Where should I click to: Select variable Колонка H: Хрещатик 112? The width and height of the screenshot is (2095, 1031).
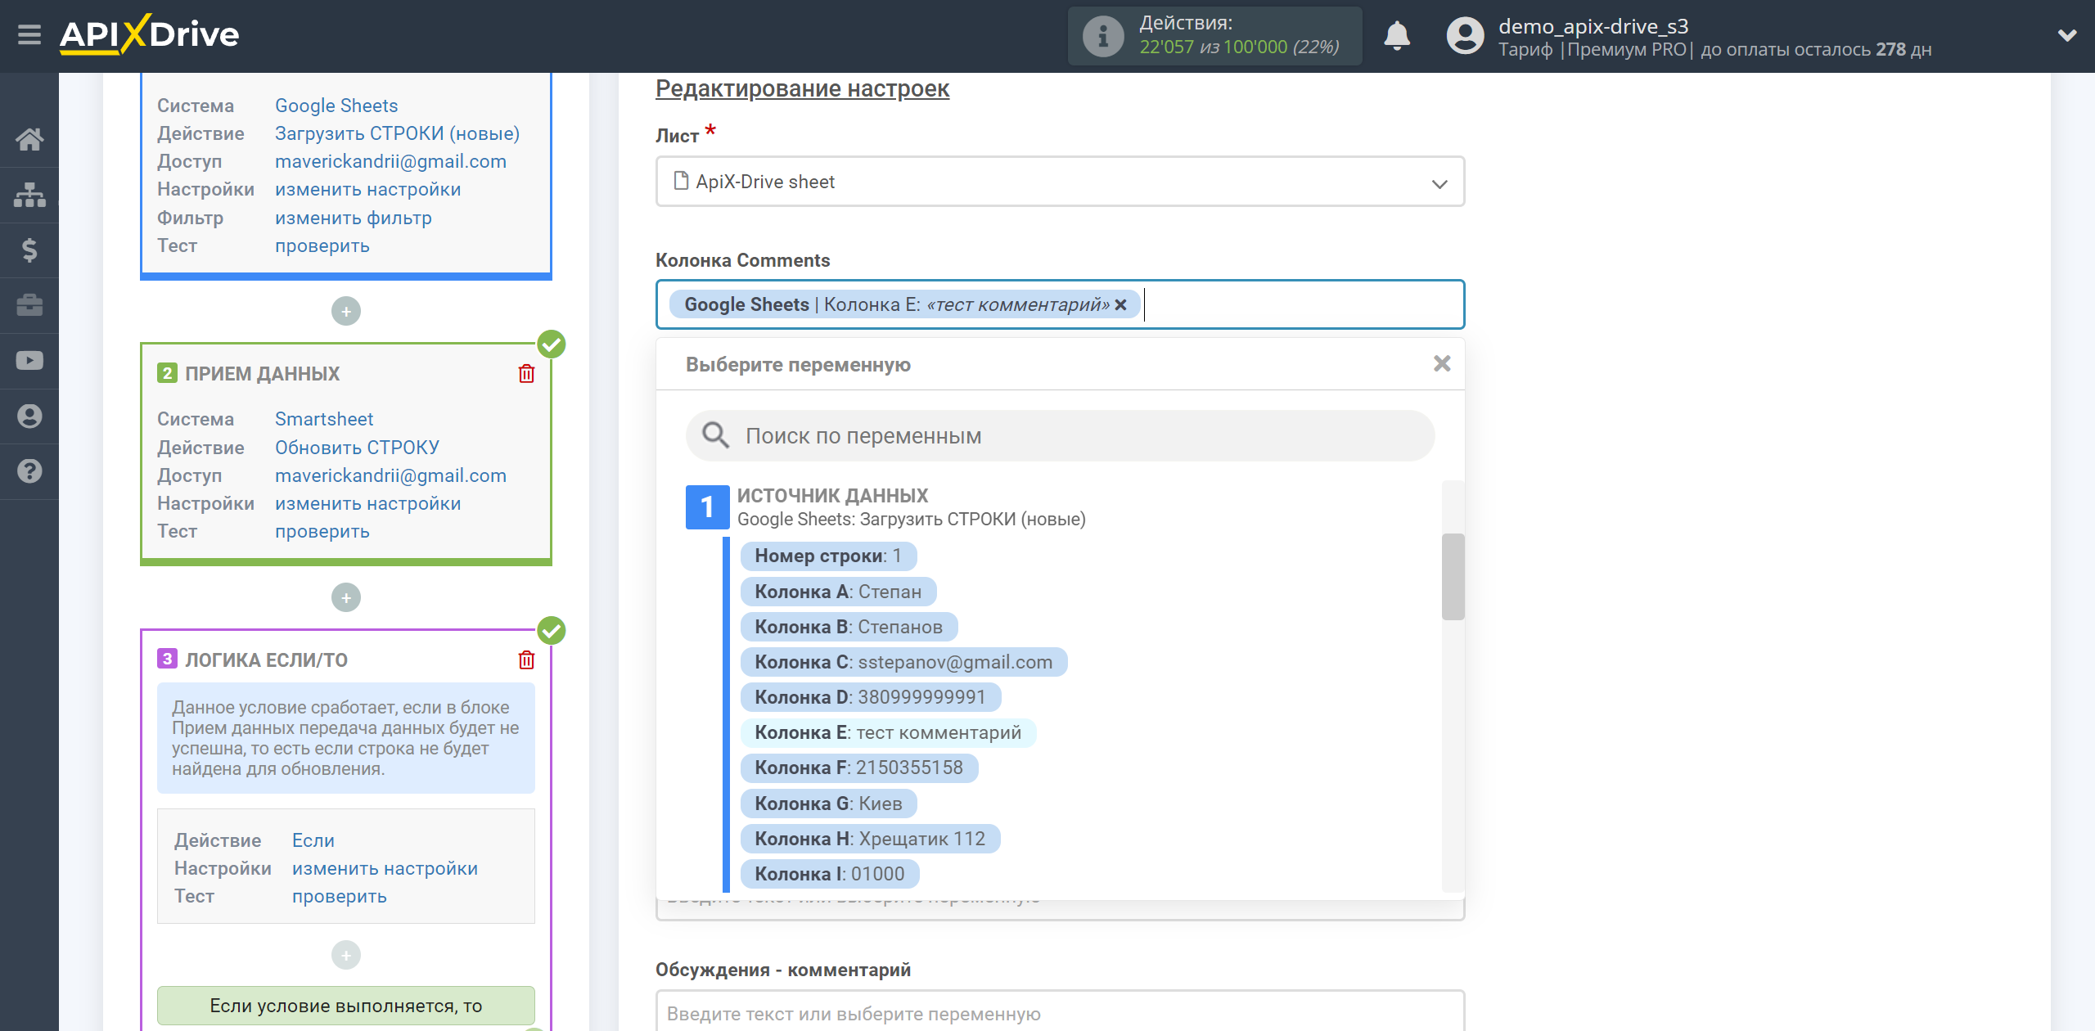click(870, 839)
